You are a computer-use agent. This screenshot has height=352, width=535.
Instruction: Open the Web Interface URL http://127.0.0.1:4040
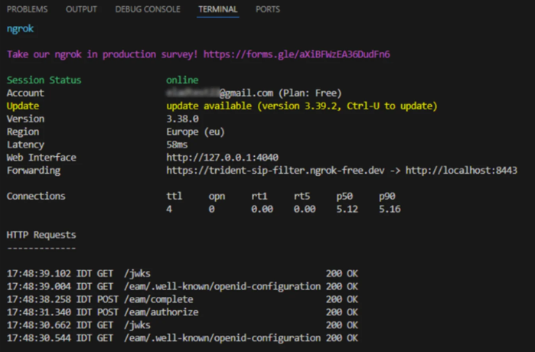click(223, 157)
